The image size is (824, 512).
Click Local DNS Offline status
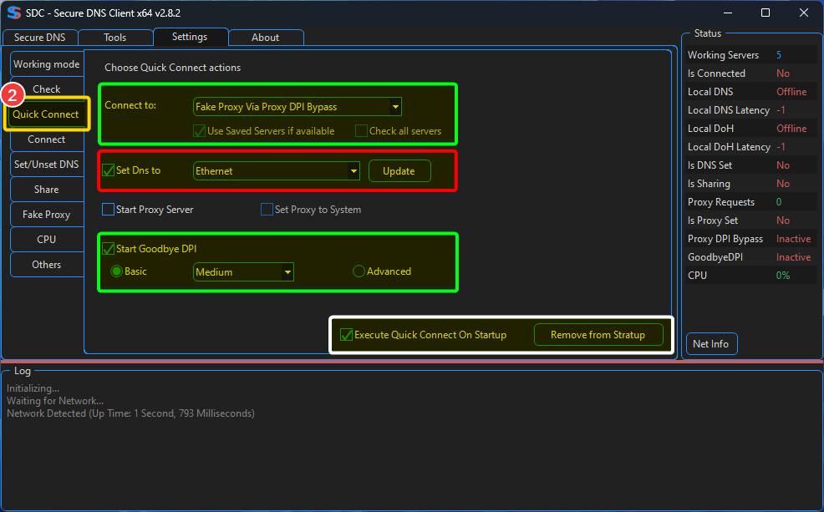coord(791,92)
